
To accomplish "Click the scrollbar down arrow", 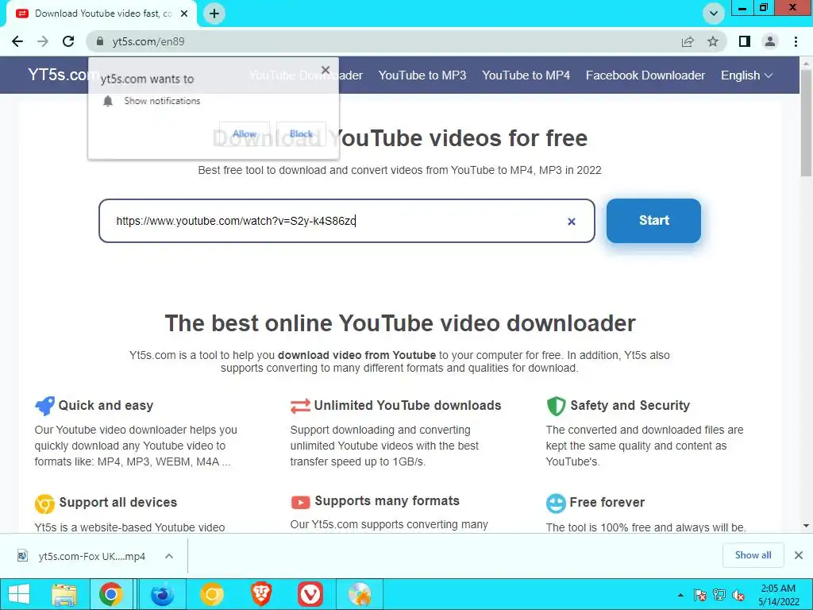I will 807,526.
